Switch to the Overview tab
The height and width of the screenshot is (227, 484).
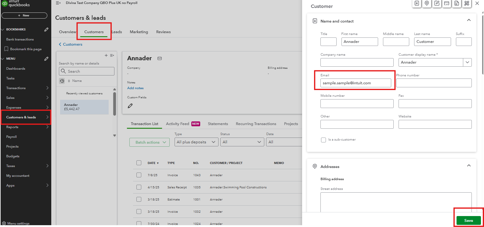tap(67, 32)
